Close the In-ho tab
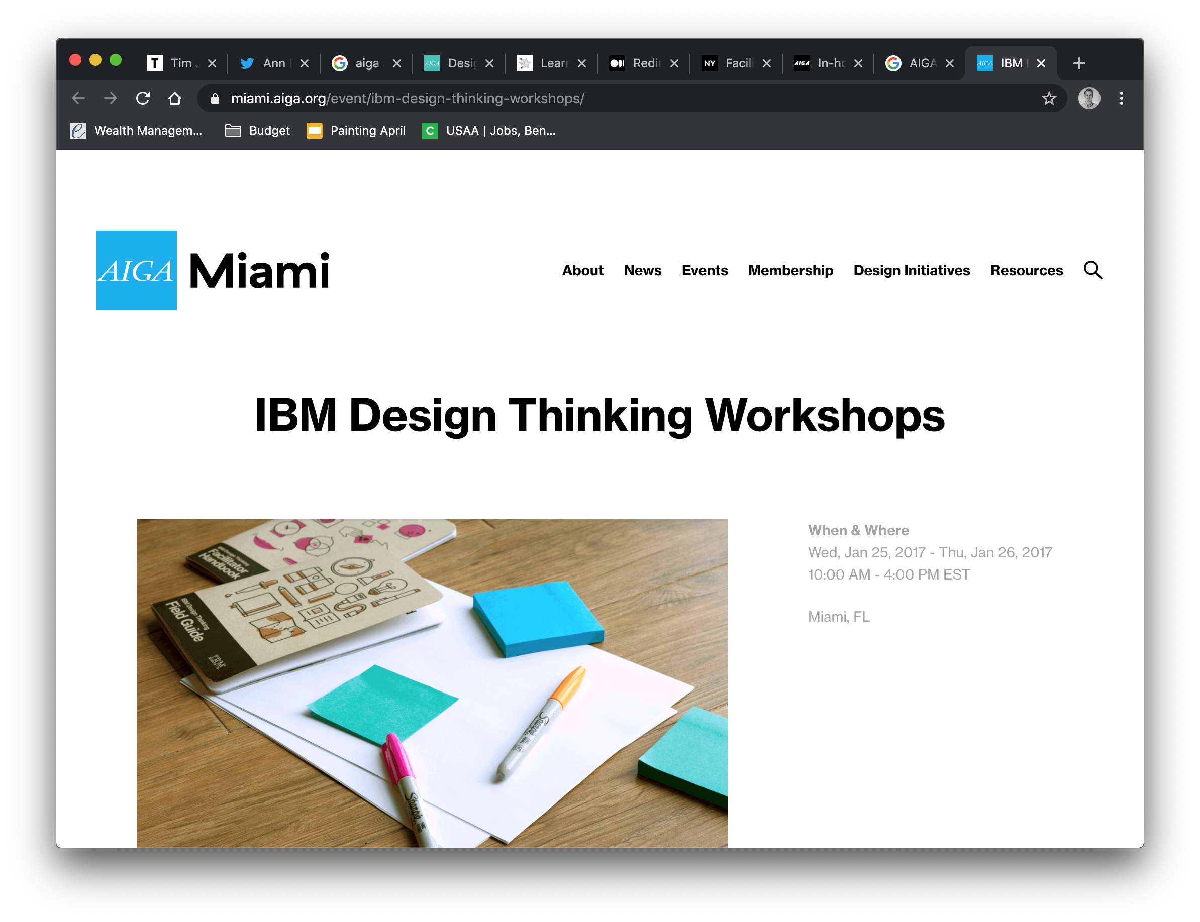This screenshot has width=1200, height=922. tap(858, 63)
